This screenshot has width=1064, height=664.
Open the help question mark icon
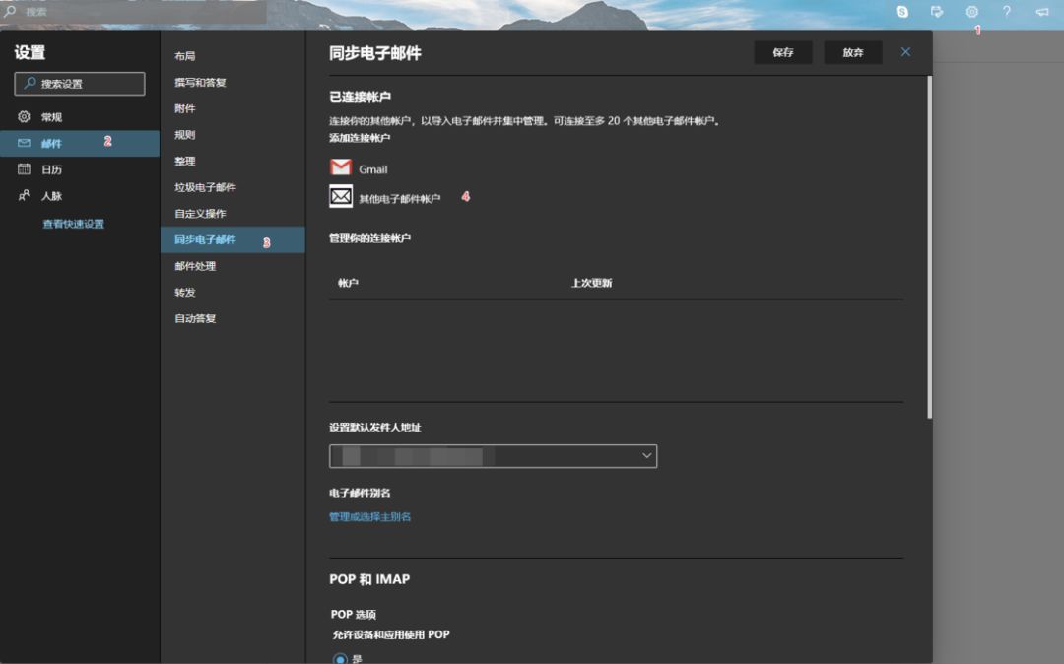point(1006,12)
